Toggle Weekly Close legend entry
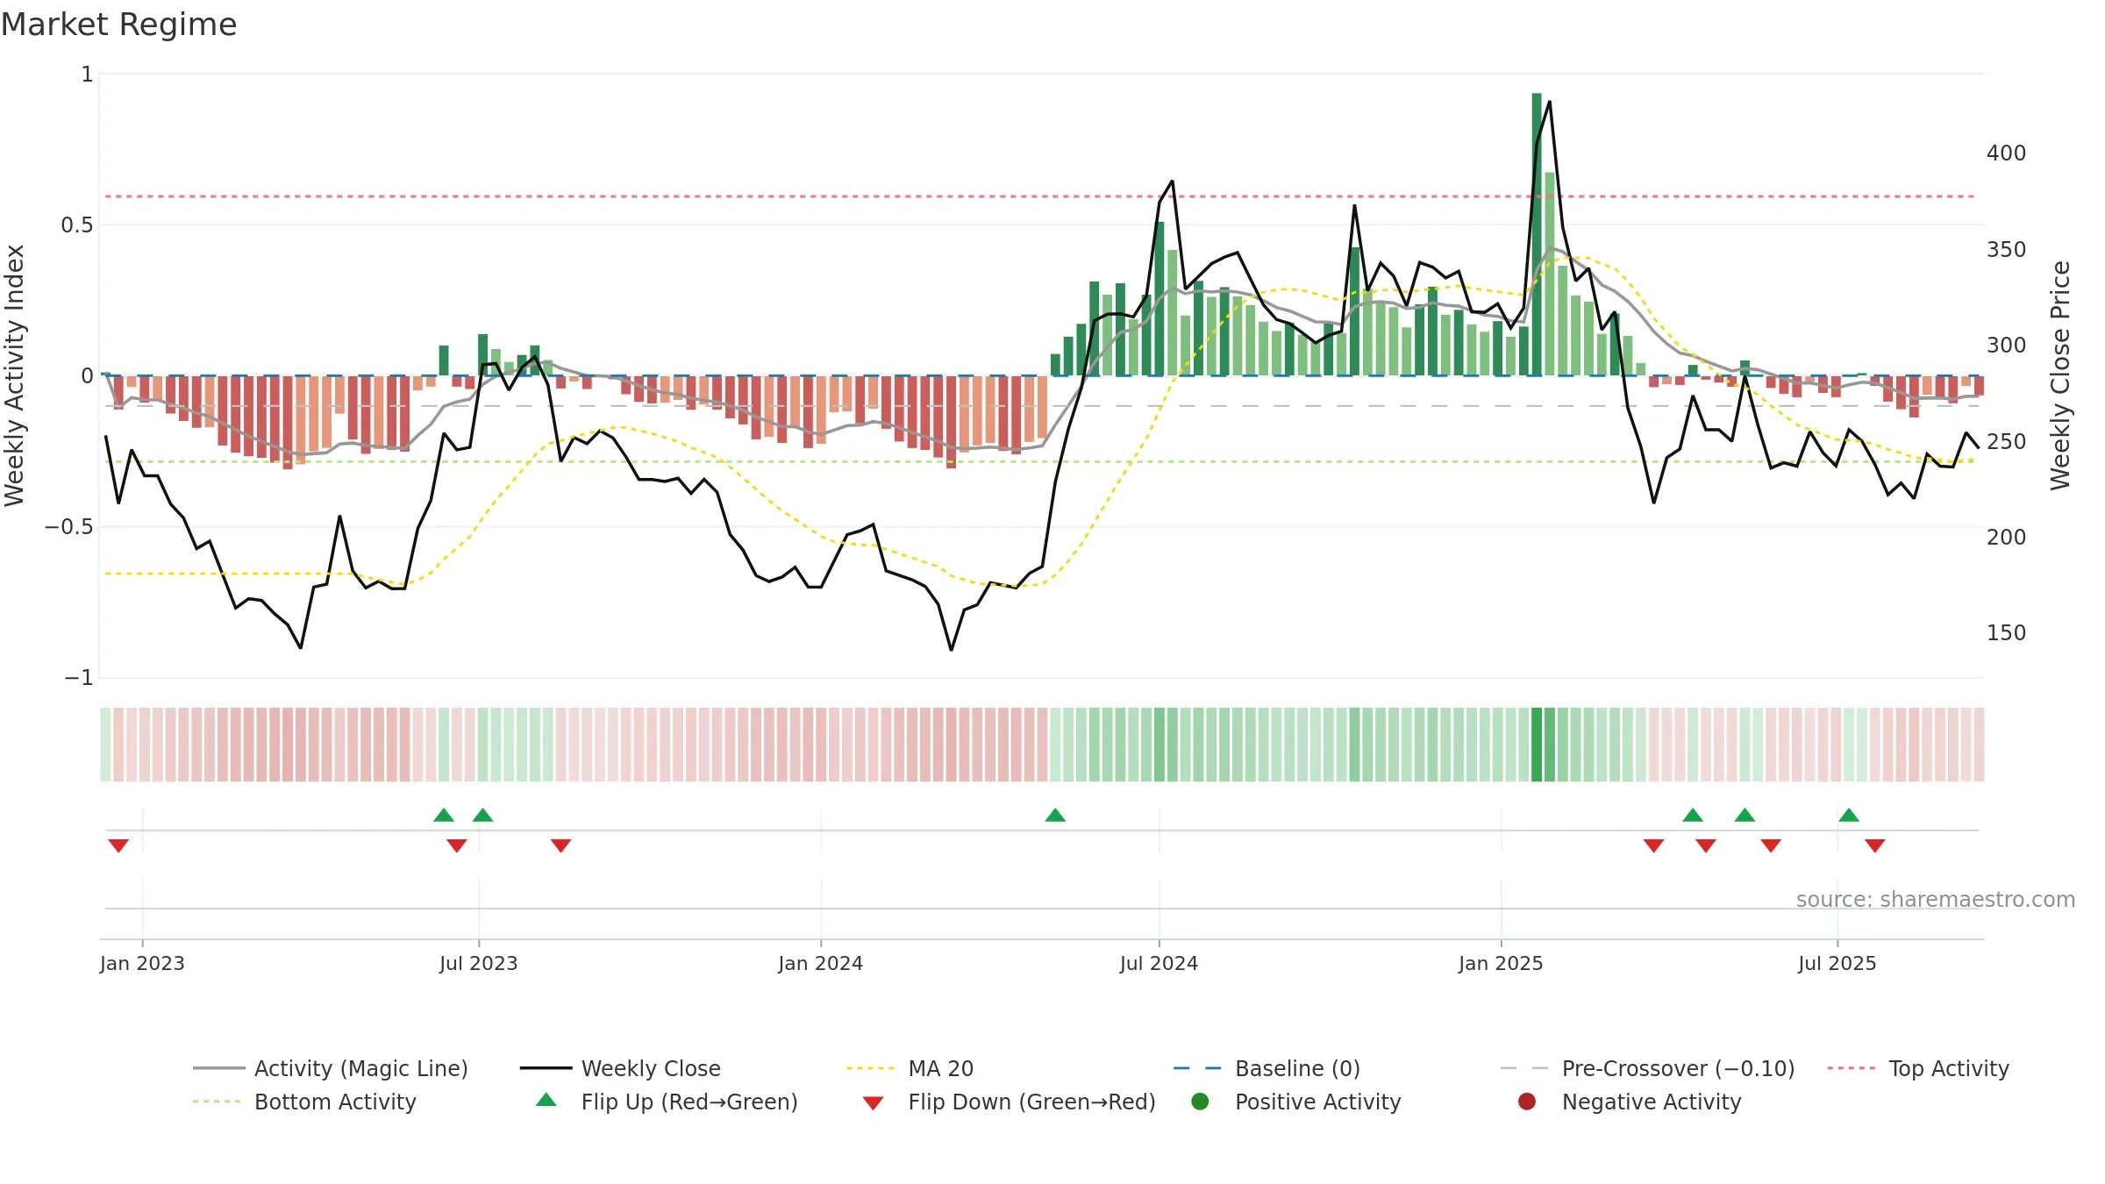 pyautogui.click(x=620, y=1068)
